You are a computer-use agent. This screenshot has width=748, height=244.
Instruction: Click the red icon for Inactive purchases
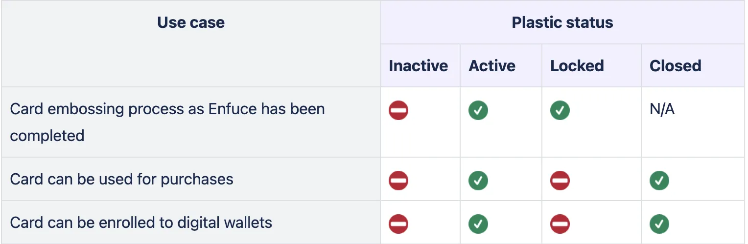tap(398, 181)
